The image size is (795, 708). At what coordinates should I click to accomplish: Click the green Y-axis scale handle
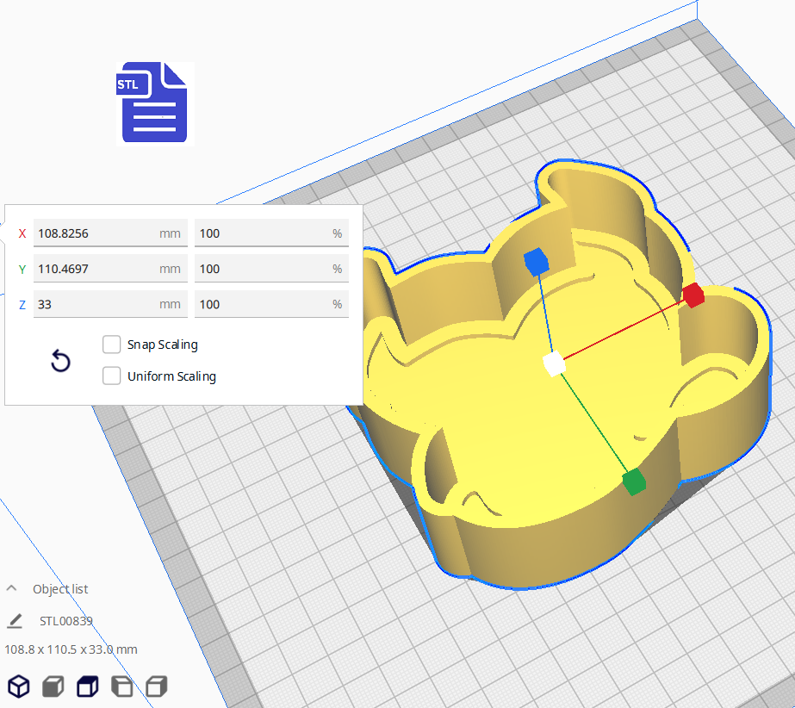(x=634, y=482)
